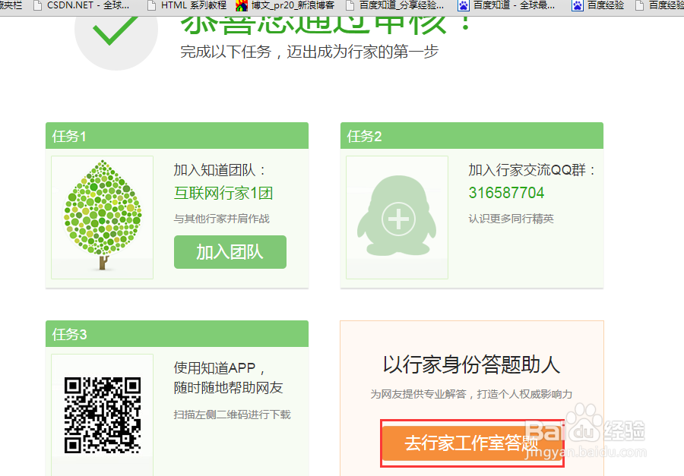
Task: Click the green tree illustration in 任务1
Action: click(102, 215)
